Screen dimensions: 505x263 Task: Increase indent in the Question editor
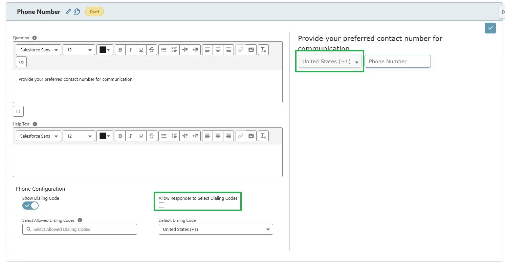[185, 50]
